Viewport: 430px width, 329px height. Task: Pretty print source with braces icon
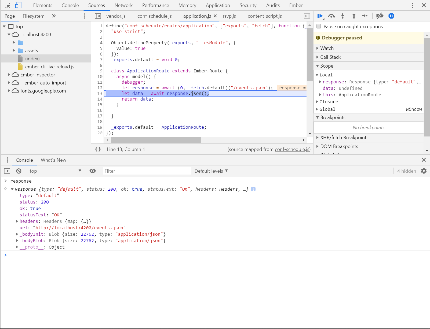[x=98, y=149]
